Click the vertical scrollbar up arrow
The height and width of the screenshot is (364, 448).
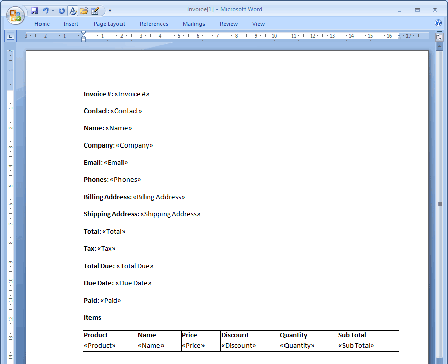(x=439, y=46)
